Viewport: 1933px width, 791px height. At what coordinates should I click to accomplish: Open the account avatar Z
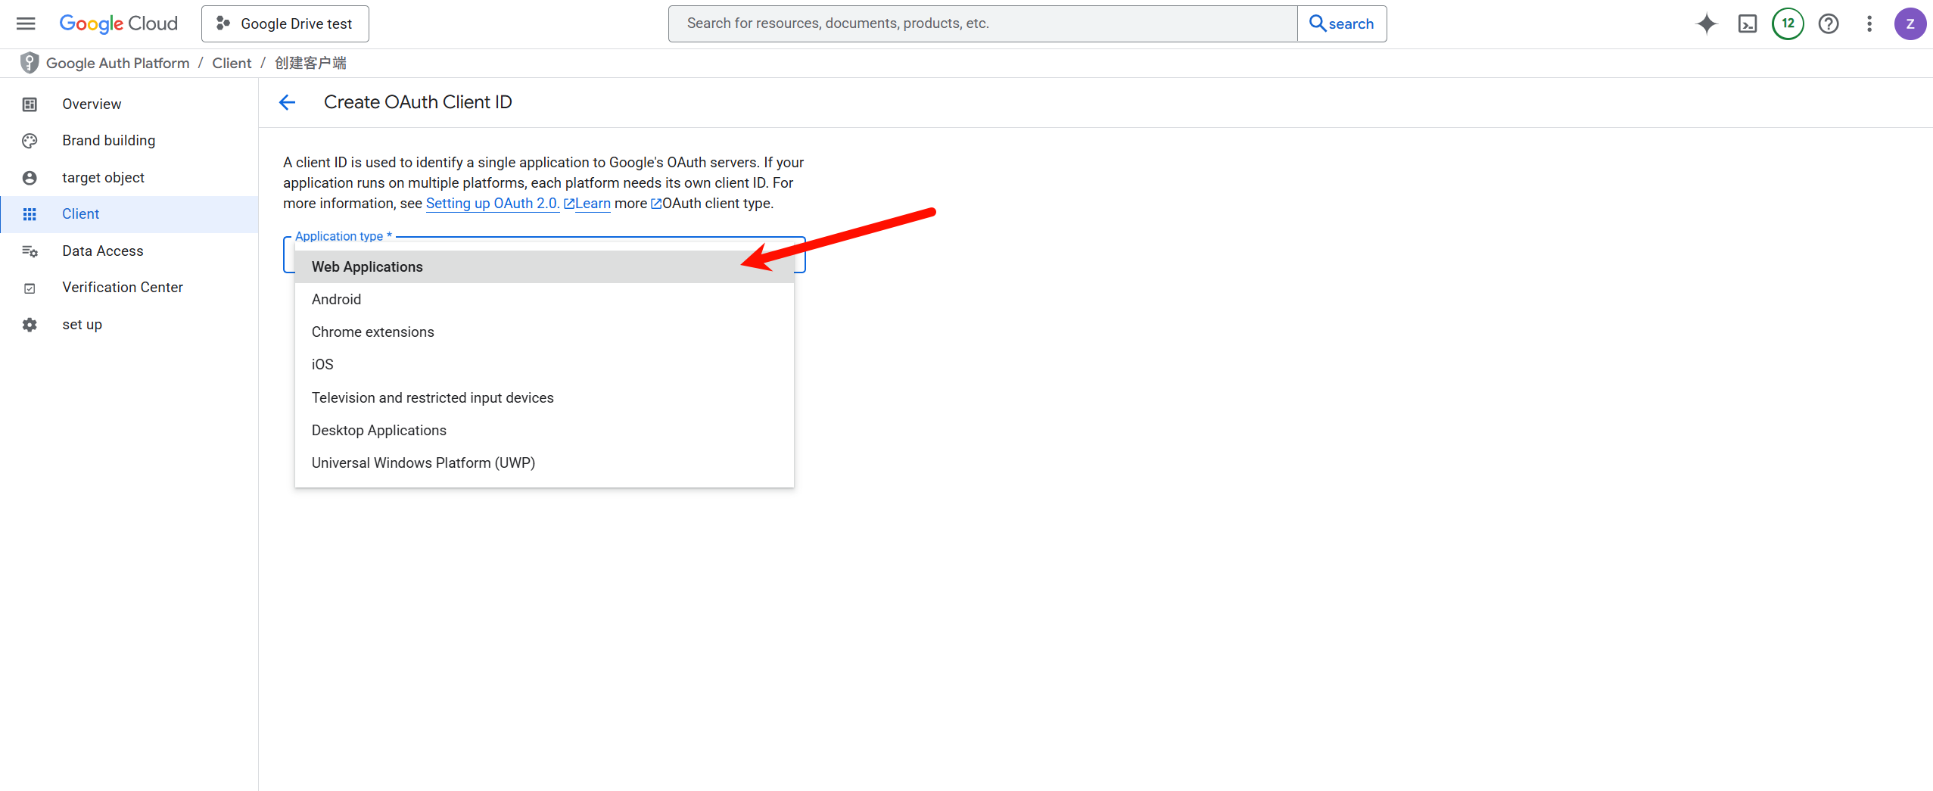click(x=1910, y=23)
